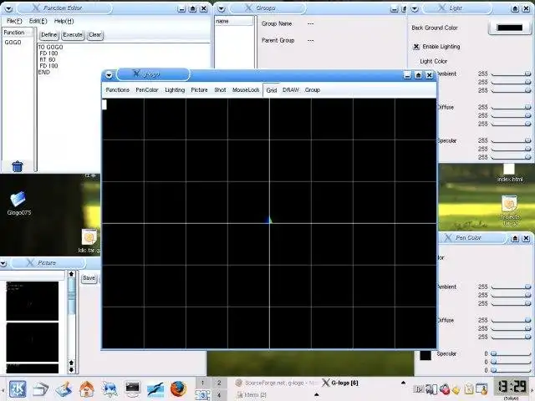The image size is (535, 401).
Task: Open Lighting menu in g-logo window
Action: [175, 90]
